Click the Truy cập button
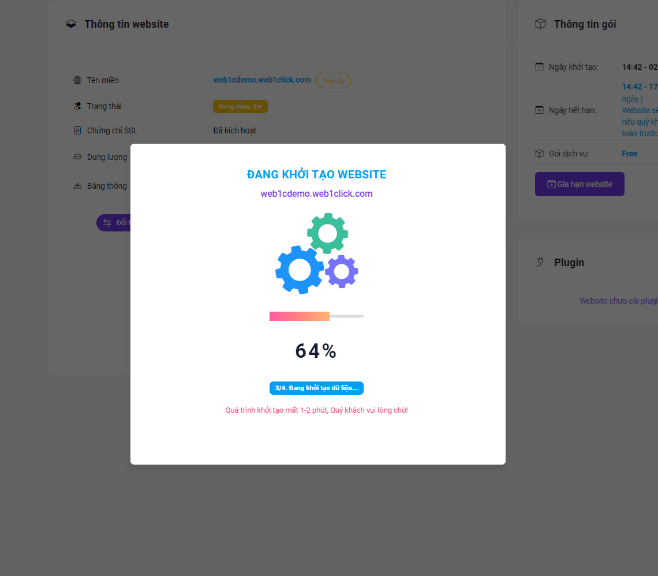The image size is (658, 576). [x=334, y=81]
